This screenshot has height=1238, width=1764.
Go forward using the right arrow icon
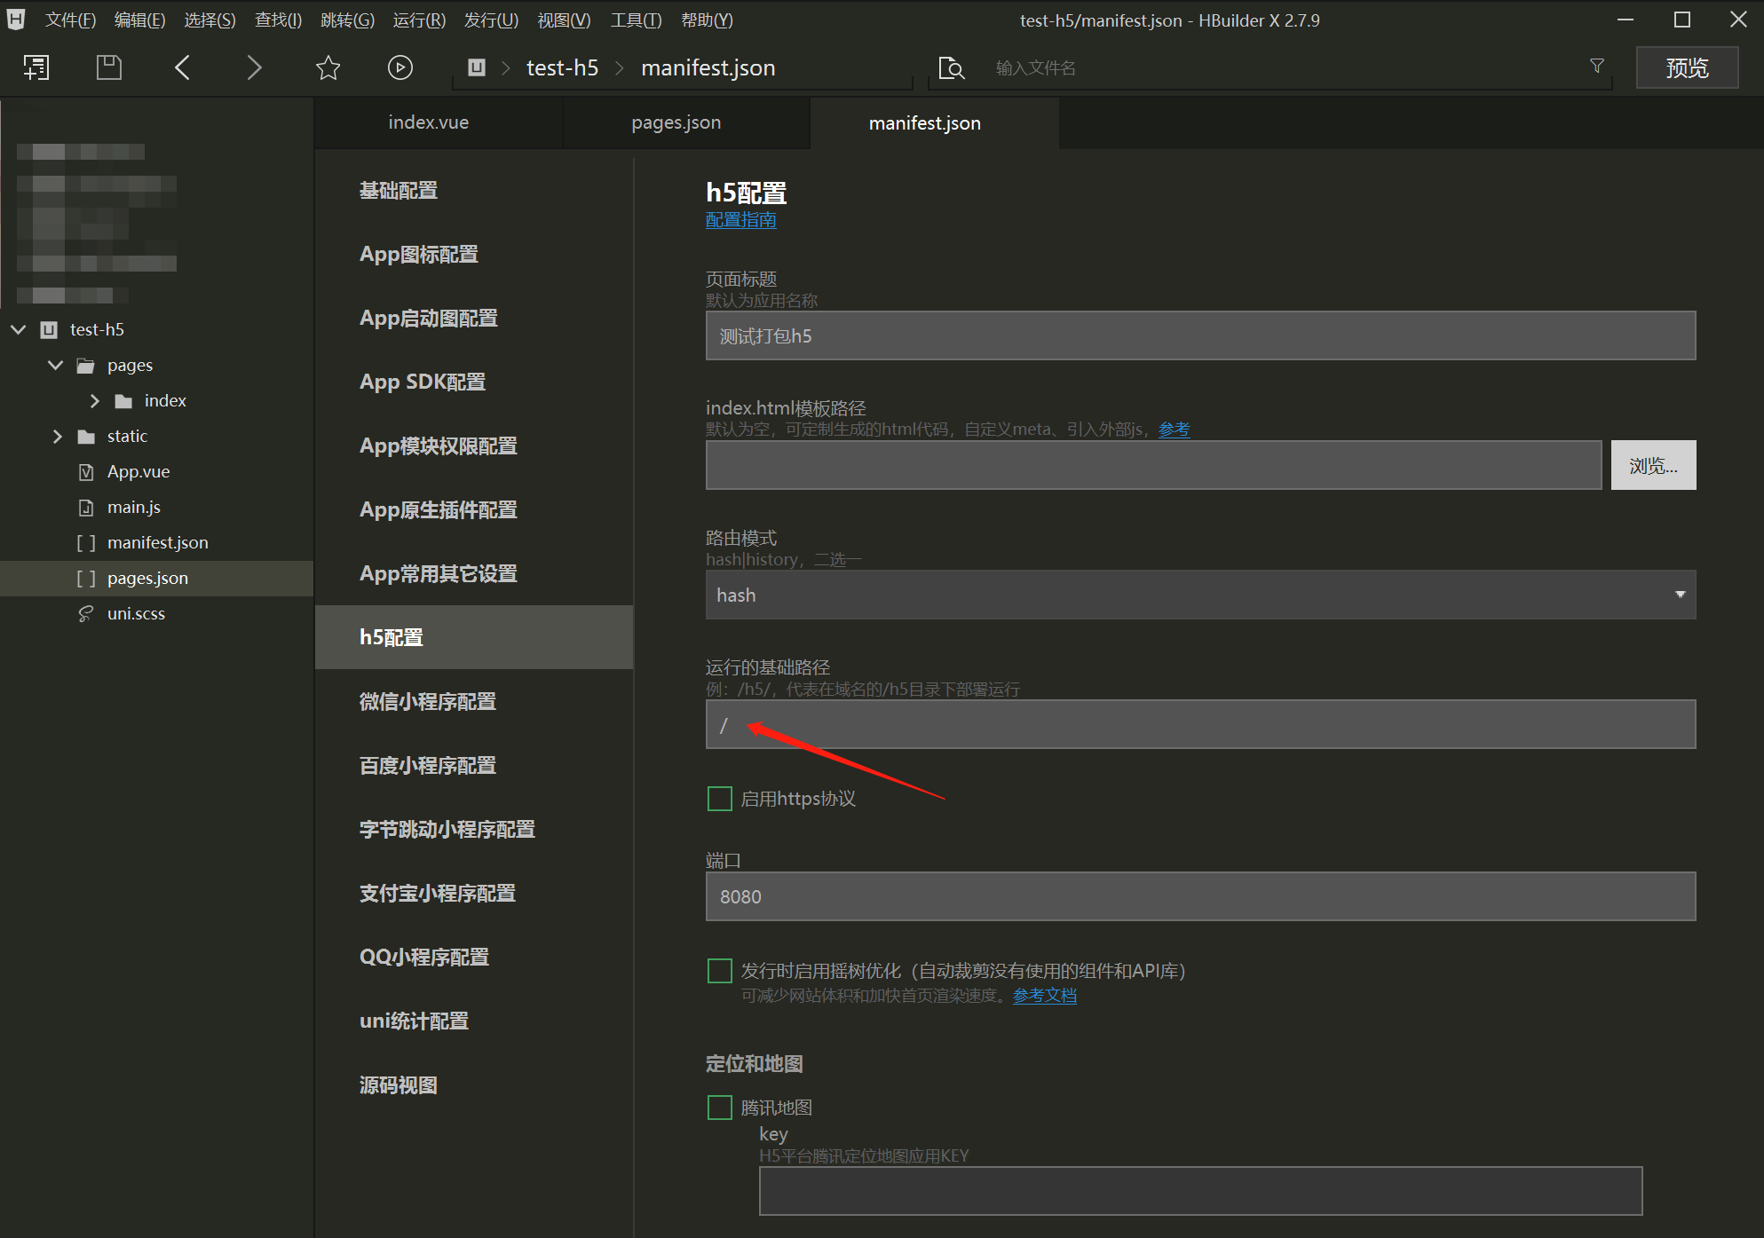(x=254, y=67)
